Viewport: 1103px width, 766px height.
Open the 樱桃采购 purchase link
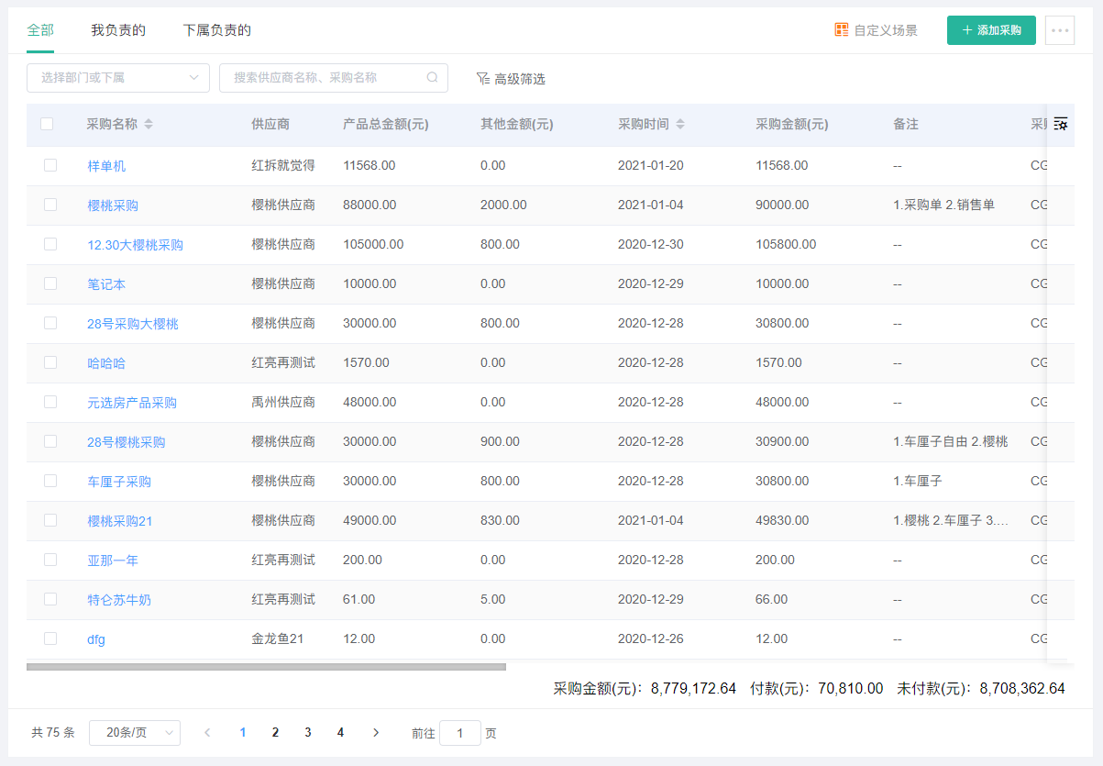tap(113, 205)
